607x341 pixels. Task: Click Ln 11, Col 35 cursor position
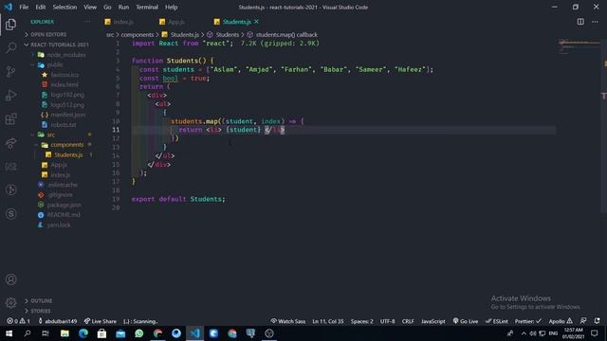coord(328,321)
